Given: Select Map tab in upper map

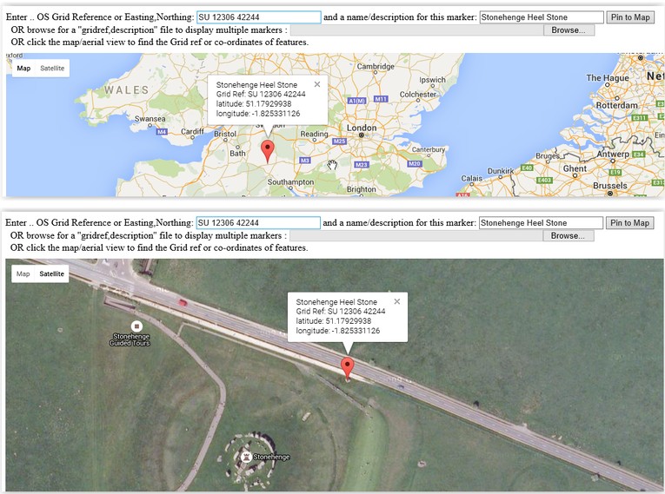Looking at the screenshot, I should tap(23, 69).
